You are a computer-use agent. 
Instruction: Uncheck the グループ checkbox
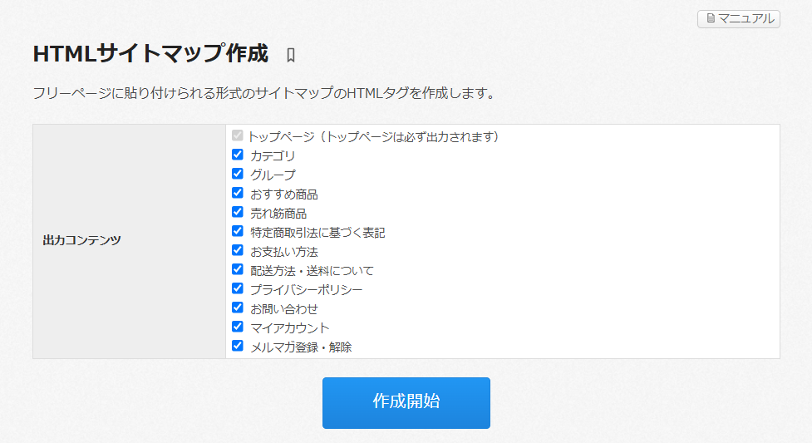click(238, 174)
